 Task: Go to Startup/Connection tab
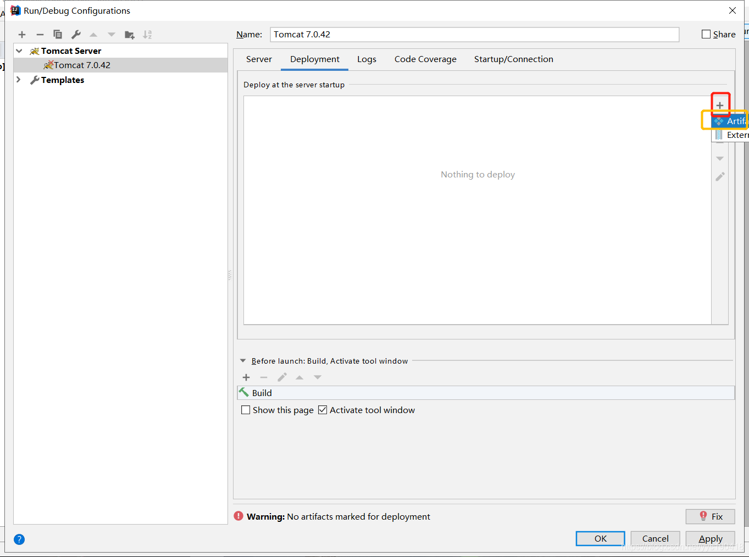coord(514,59)
